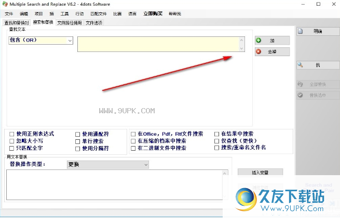Check 使用分隔符 option
Viewport: 340px width, 224px height.
(x=78, y=149)
